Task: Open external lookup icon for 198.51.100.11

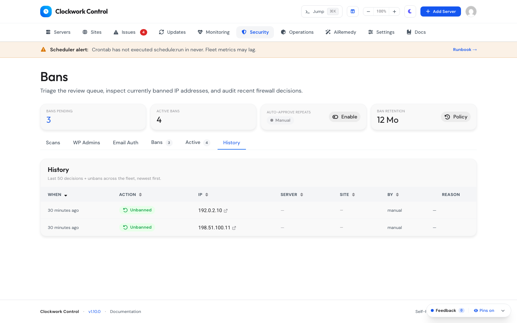Action: click(x=234, y=228)
